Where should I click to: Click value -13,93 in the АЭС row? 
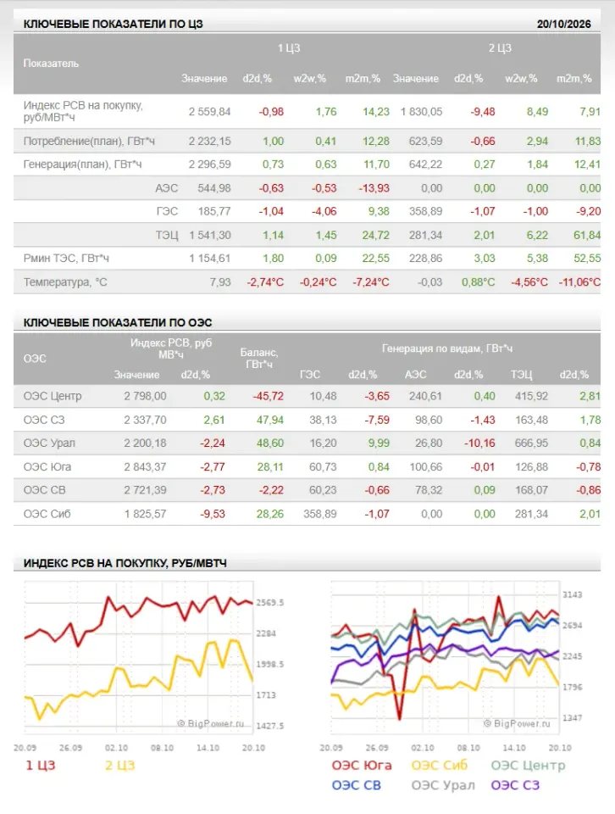coord(374,188)
